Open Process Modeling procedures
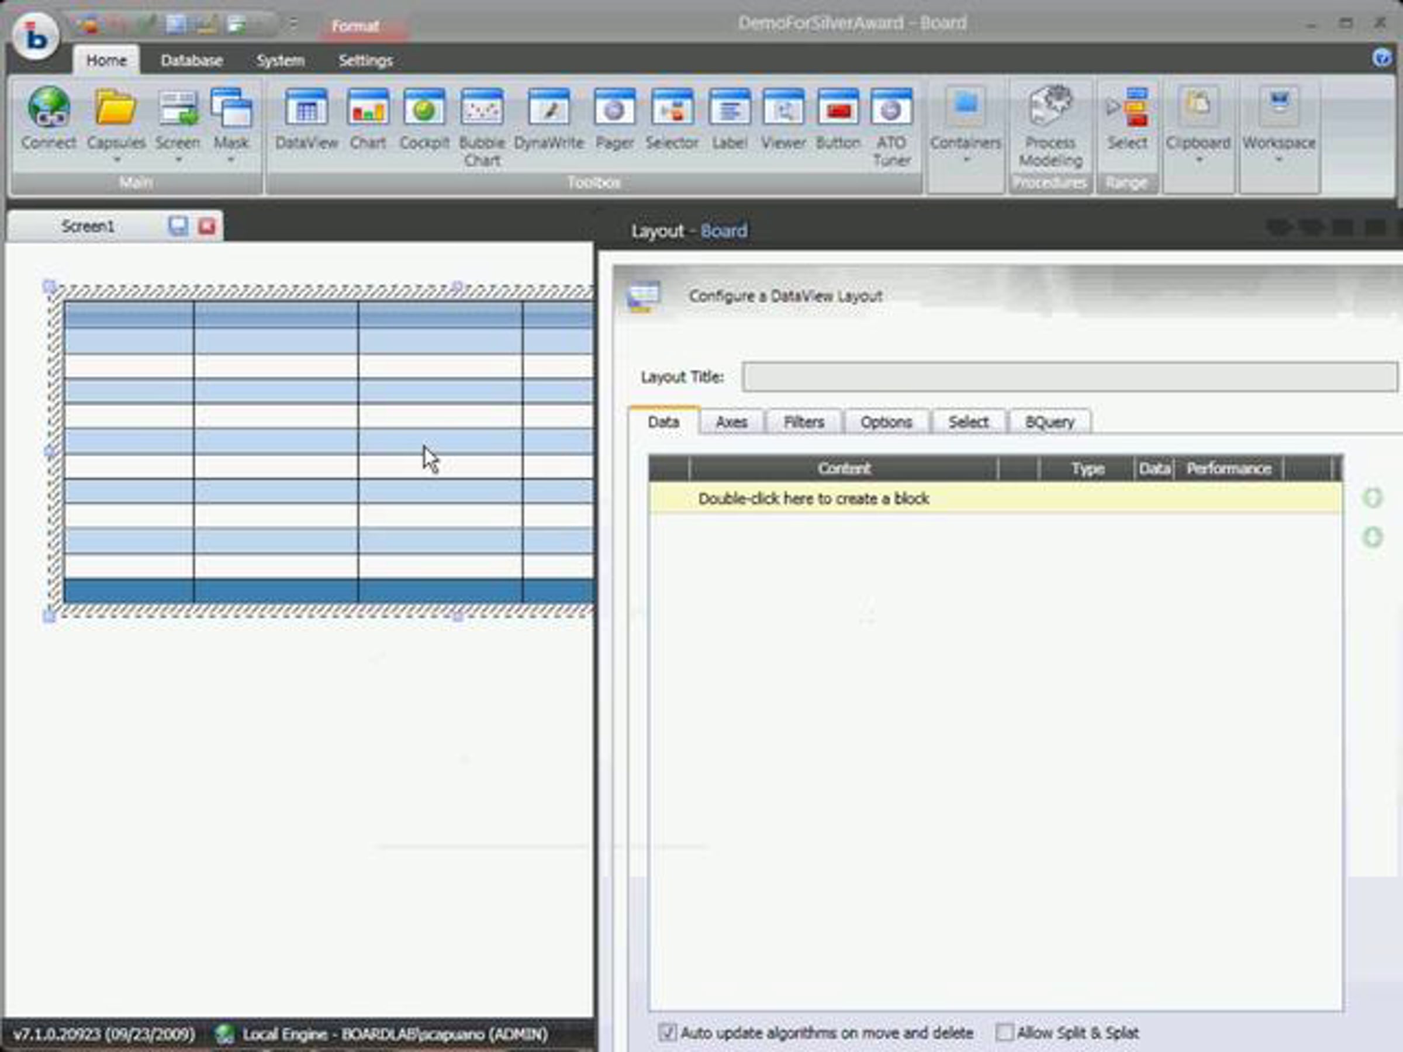The width and height of the screenshot is (1403, 1052). click(1050, 126)
